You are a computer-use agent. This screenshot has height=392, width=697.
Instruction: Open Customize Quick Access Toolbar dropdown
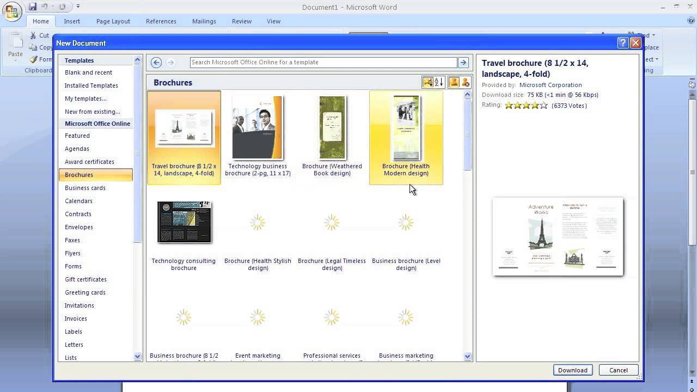pos(78,7)
